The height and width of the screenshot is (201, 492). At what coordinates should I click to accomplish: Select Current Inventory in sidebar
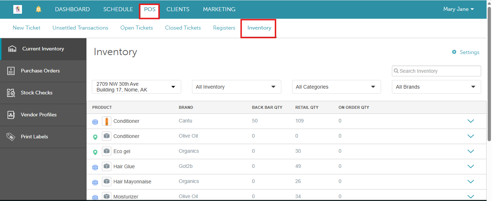click(x=43, y=49)
